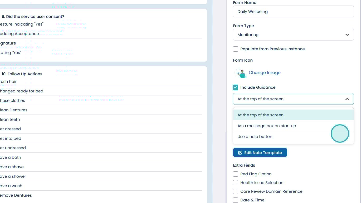Viewport: 361px width, 203px height.
Task: Click question 9 service user consent heading
Action: (x=33, y=17)
